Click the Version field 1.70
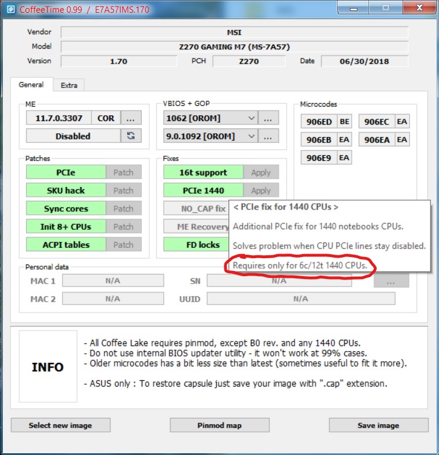439x455 pixels. (119, 61)
